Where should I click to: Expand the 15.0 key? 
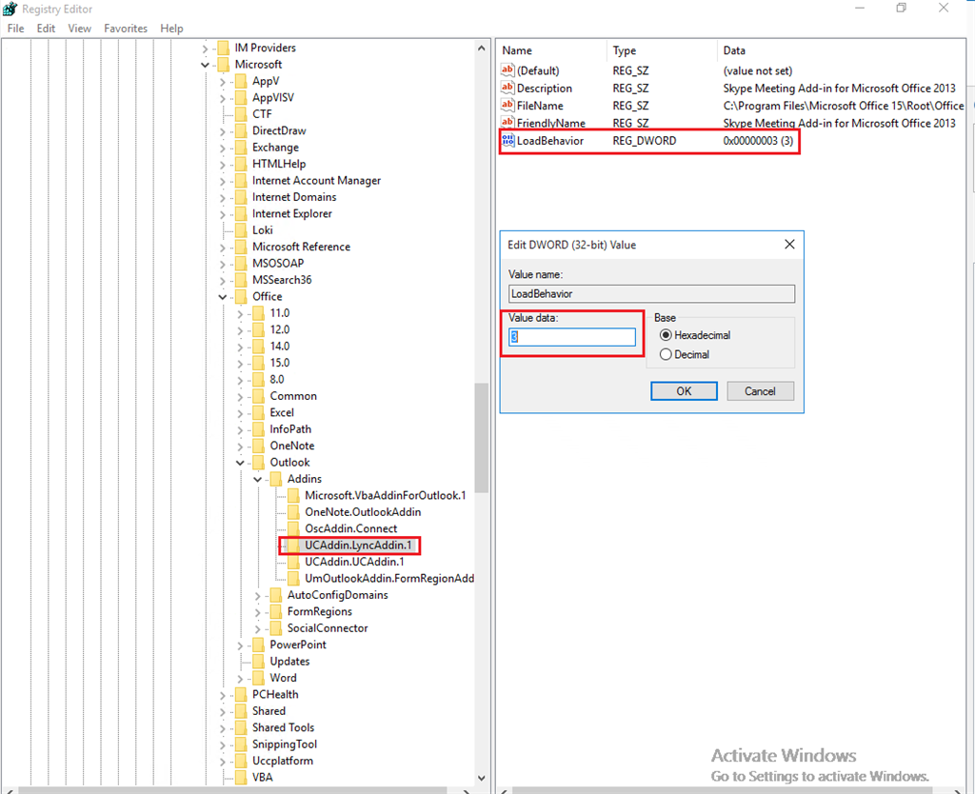tap(240, 363)
